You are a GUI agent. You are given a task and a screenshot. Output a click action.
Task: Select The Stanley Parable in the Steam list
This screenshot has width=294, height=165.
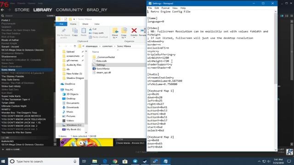(x=12, y=77)
